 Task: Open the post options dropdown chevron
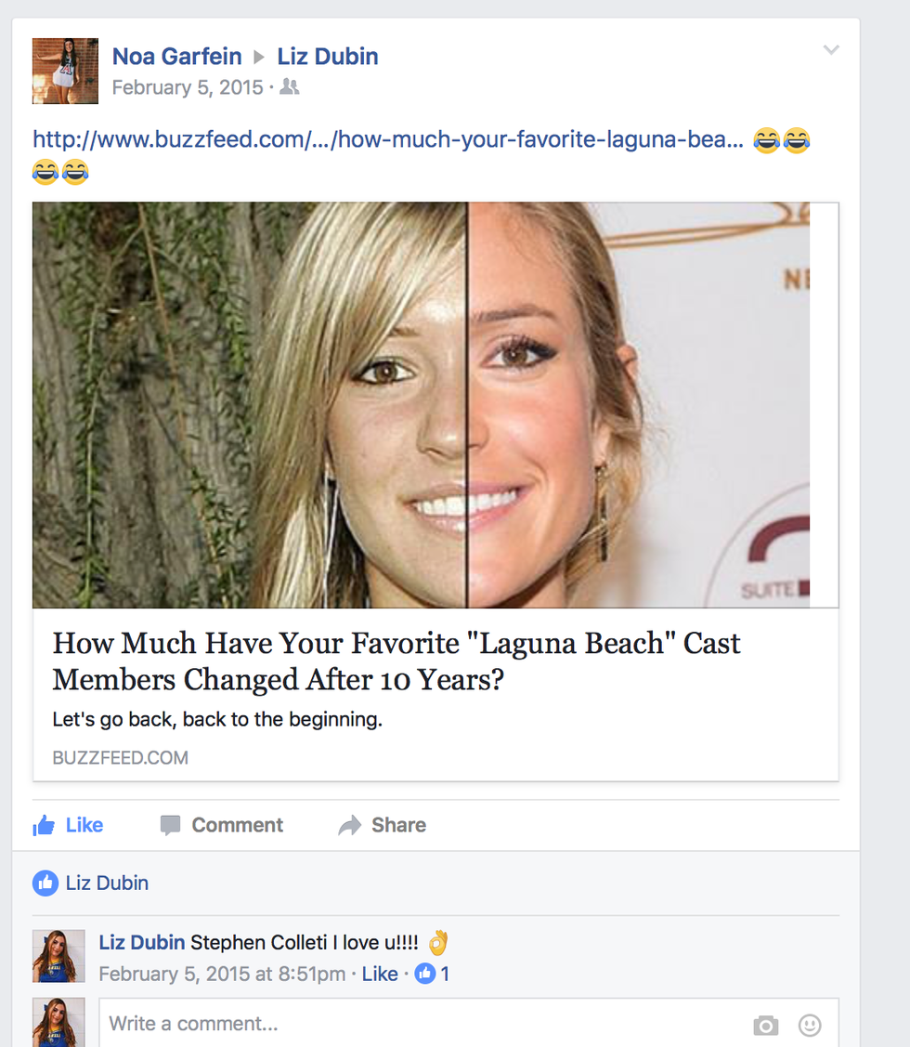(x=831, y=50)
